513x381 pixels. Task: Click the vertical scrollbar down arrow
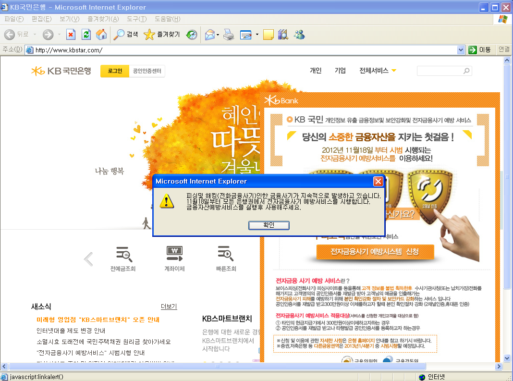[507, 358]
